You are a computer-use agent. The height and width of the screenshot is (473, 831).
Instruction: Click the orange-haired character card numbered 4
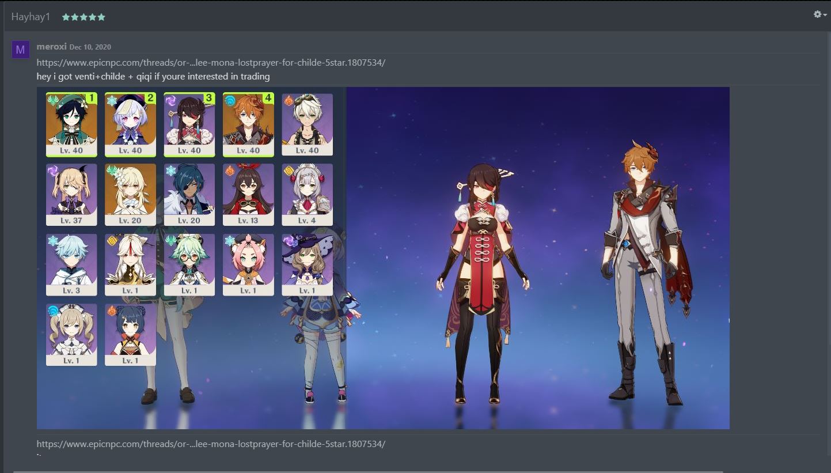pos(248,124)
